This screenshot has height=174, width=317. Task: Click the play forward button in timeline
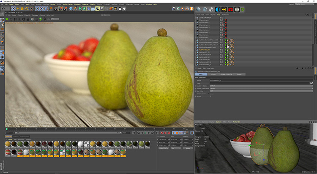(x=145, y=133)
